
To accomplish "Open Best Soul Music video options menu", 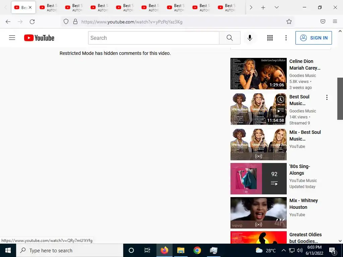I will [x=327, y=97].
